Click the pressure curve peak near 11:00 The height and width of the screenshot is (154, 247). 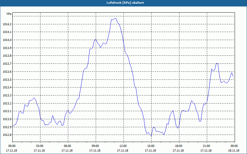[115, 18]
